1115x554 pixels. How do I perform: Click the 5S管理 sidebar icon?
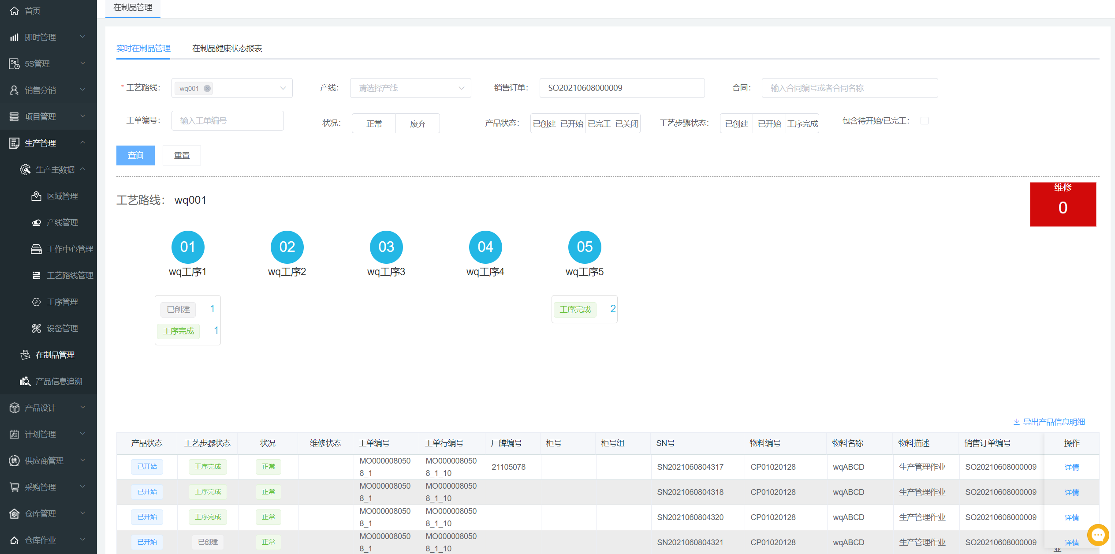(14, 64)
